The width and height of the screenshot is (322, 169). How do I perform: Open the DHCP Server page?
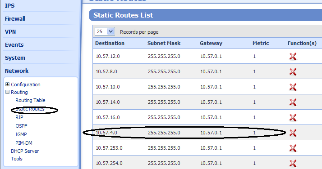pos(25,151)
